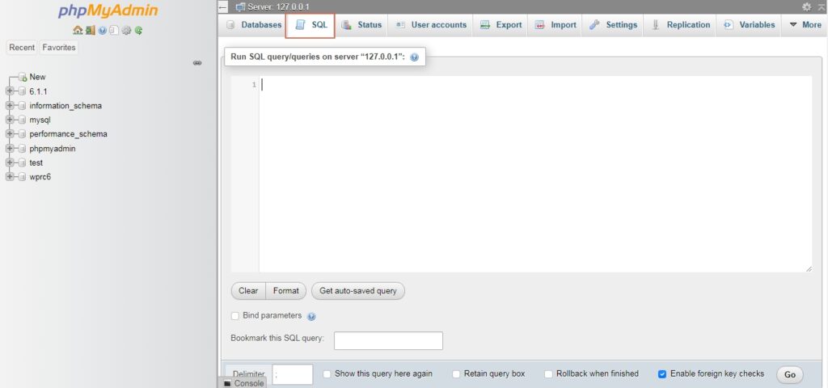Open the More dropdown menu

point(805,25)
